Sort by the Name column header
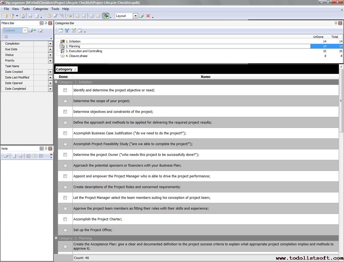The image size is (344, 262). (205, 77)
